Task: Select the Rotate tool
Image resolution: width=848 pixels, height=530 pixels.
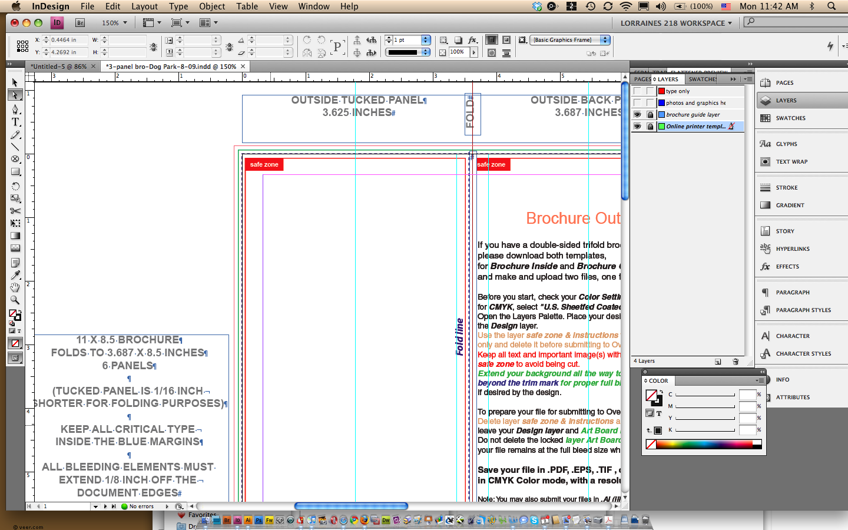Action: (15, 186)
